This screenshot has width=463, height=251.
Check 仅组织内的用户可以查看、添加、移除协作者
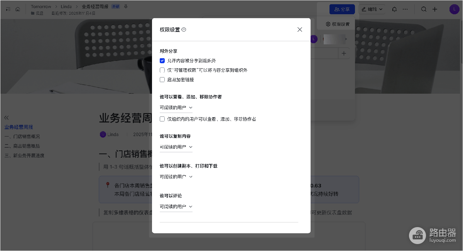tap(162, 119)
